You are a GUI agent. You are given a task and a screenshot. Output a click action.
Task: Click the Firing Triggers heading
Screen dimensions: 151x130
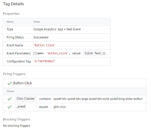tap(14, 74)
